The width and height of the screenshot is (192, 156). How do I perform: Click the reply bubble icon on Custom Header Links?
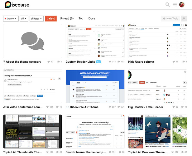(x=119, y=62)
